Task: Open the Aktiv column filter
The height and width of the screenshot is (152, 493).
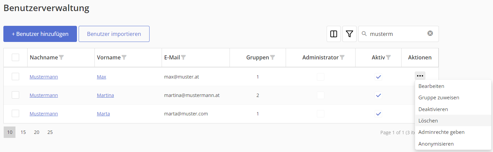Action: 388,57
